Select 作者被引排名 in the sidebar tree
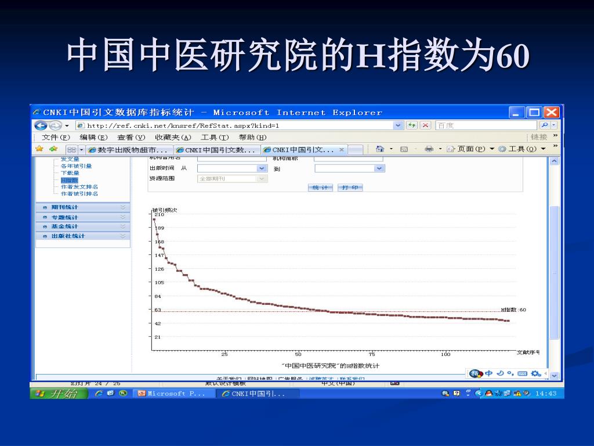The image size is (594, 446). (79, 193)
